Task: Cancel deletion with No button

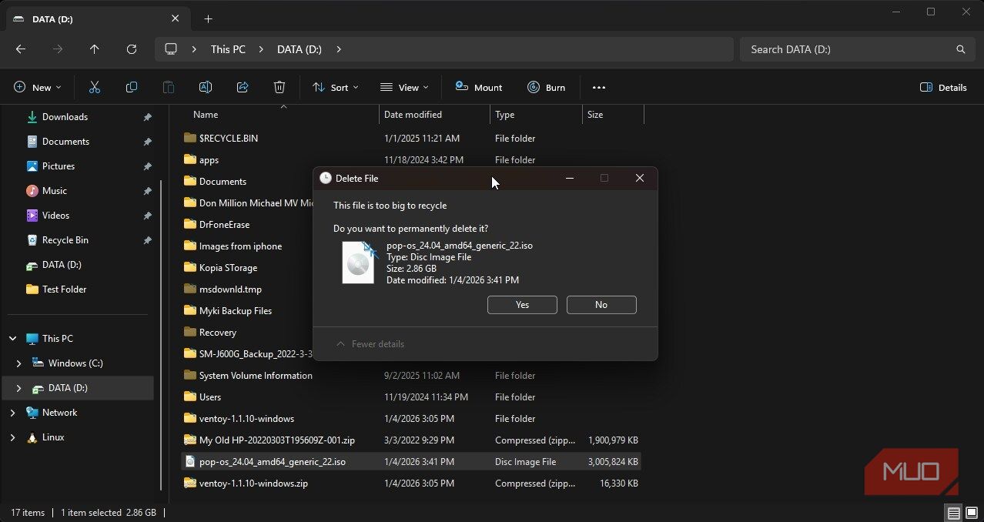Action: [x=601, y=305]
